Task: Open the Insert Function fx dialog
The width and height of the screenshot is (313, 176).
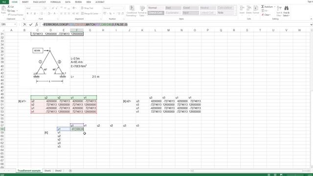Action: [x=37, y=24]
